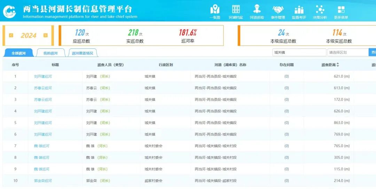Click the 114次 本级实巡总数 statistic
The height and width of the screenshot is (189, 376).
[x=339, y=36]
